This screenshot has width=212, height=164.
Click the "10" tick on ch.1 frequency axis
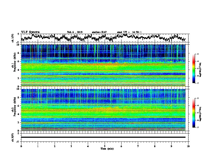[18, 45]
